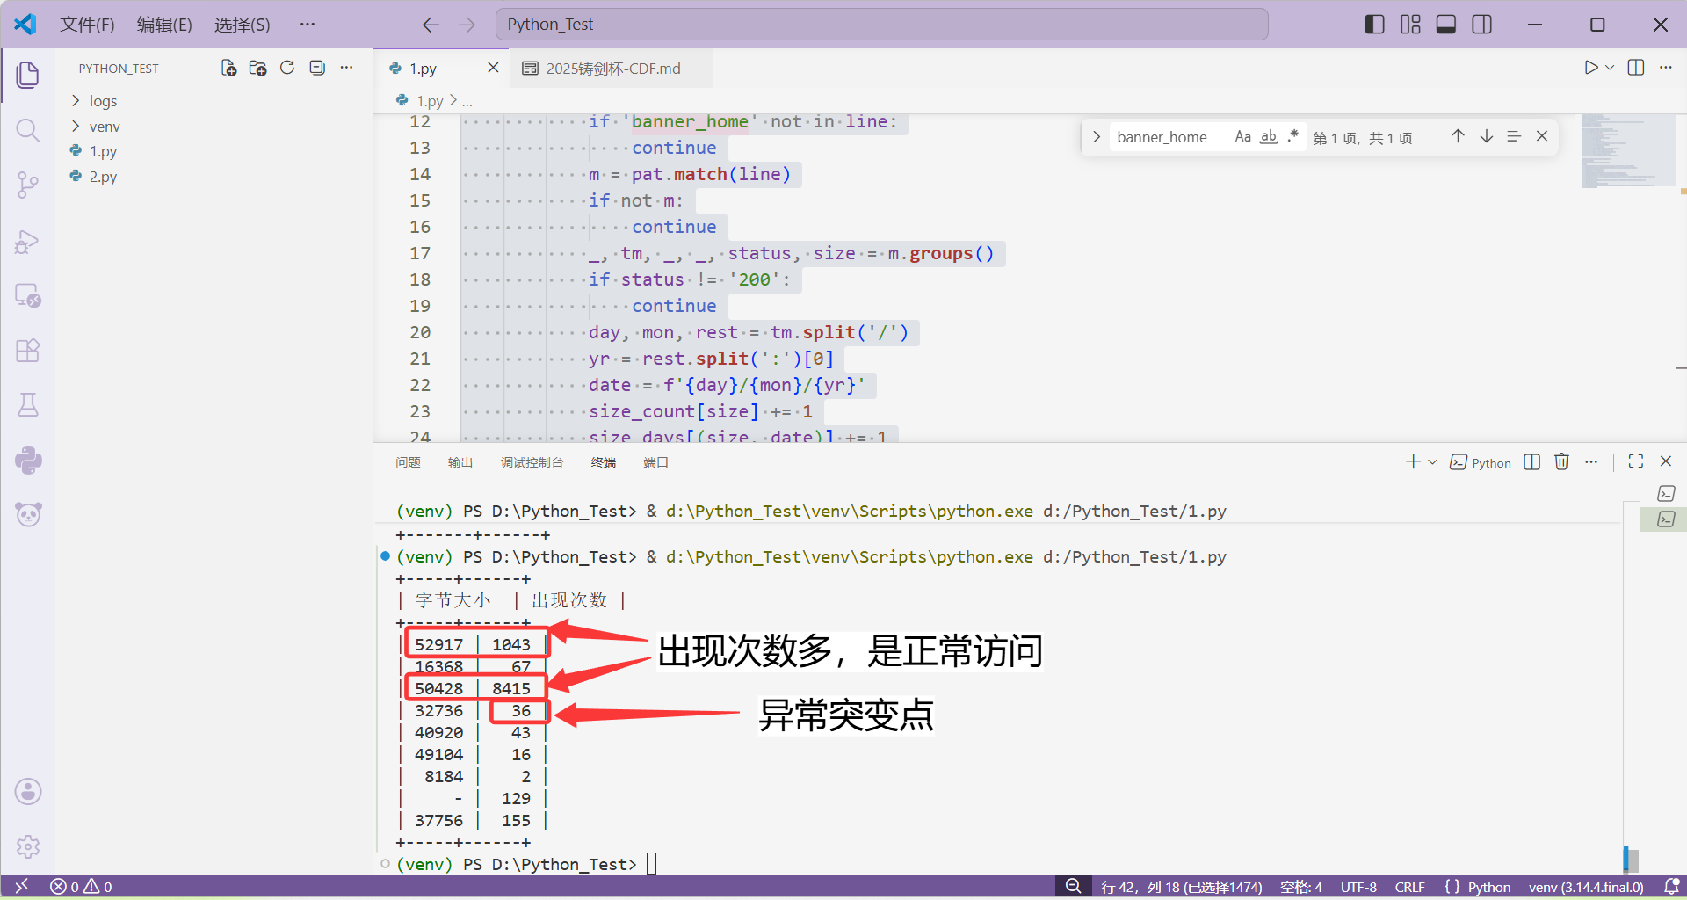The image size is (1687, 900).
Task: Select 2.py in the explorer
Action: pos(103,177)
